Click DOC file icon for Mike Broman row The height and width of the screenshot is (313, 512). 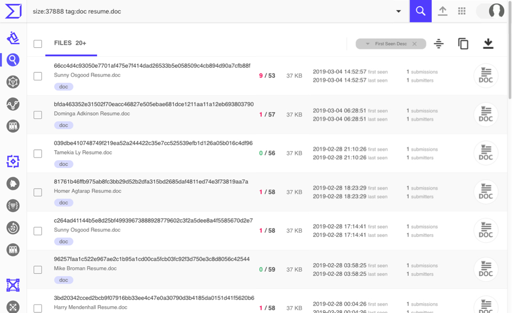[x=486, y=269]
